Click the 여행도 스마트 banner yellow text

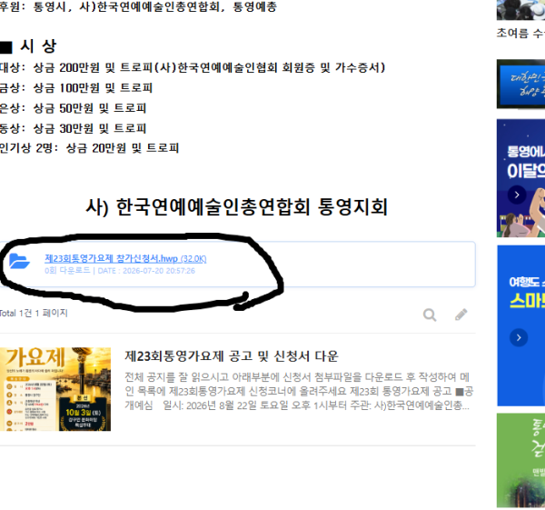point(527,301)
